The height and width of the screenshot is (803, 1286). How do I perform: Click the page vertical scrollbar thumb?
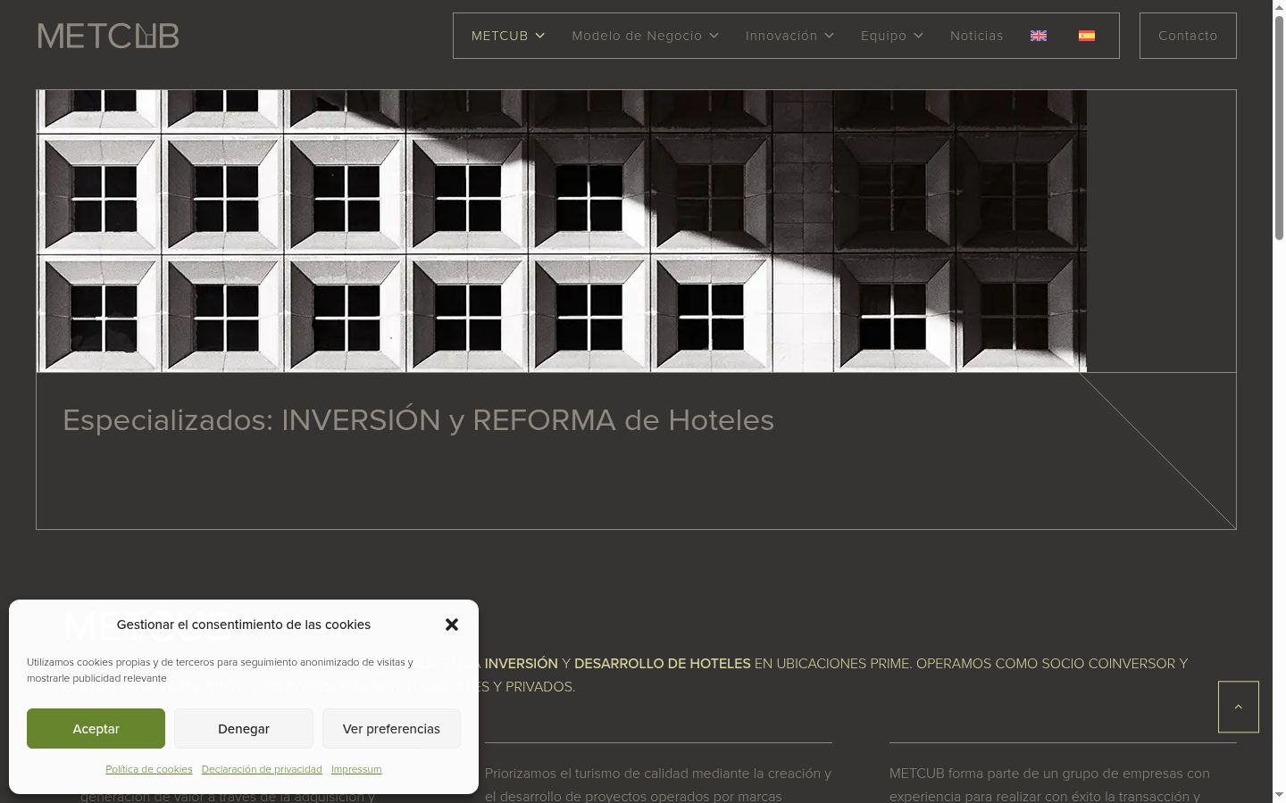pos(1279,128)
